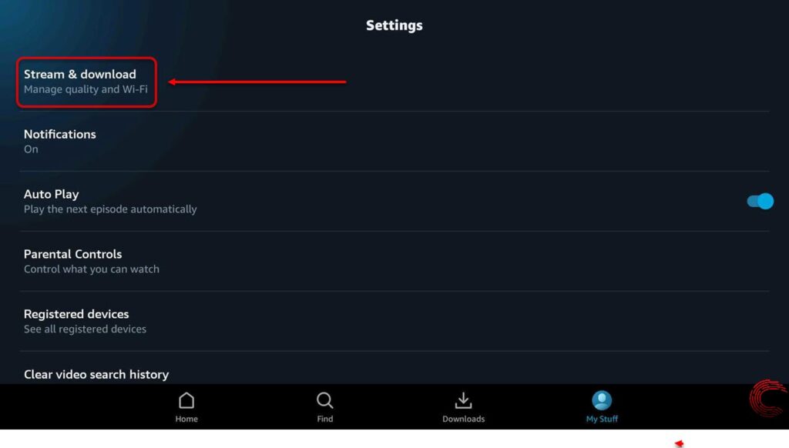Select Parental Controls option
Screen dimensions: 789x448
[394, 261]
